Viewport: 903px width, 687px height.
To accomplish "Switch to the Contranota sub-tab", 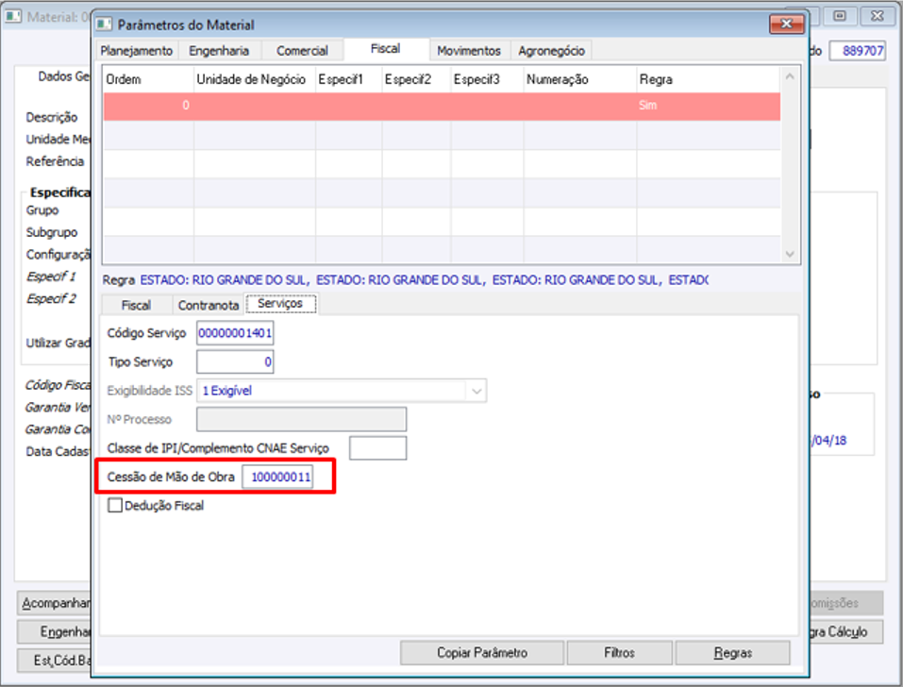I will point(209,305).
